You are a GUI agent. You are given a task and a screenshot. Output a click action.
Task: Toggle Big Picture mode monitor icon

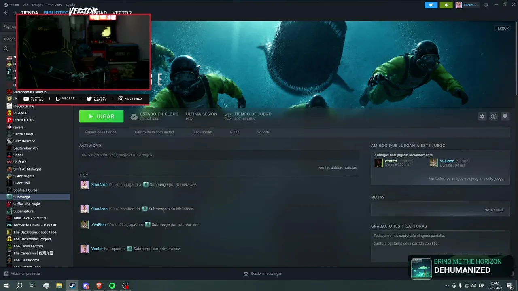pos(486,5)
